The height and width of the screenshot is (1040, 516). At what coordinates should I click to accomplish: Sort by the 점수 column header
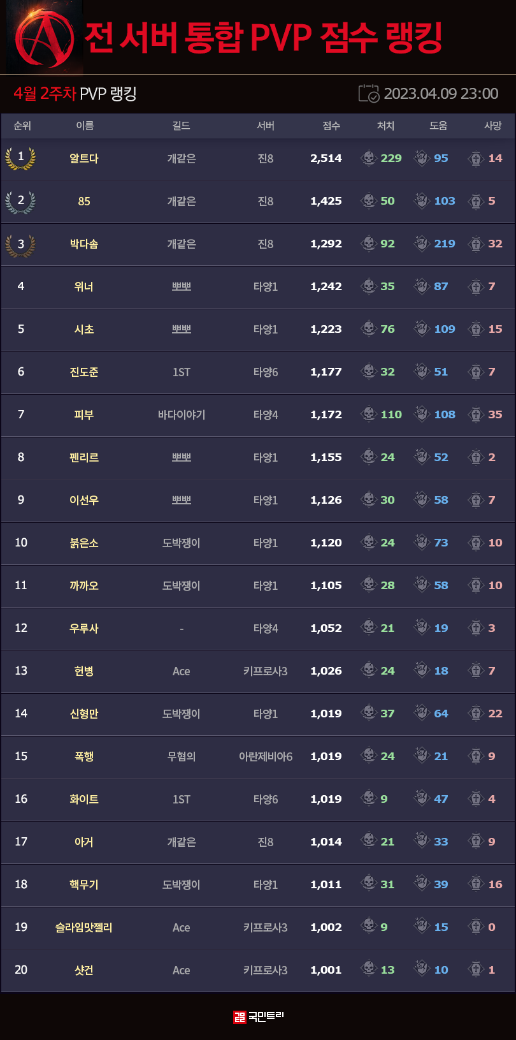click(331, 126)
